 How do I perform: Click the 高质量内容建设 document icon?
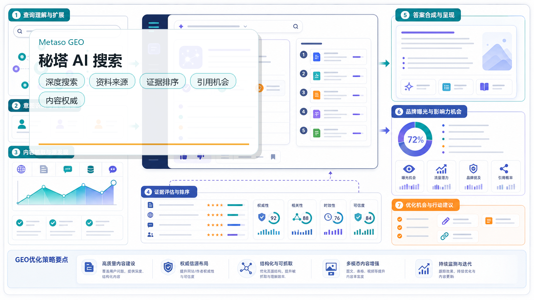point(89,267)
